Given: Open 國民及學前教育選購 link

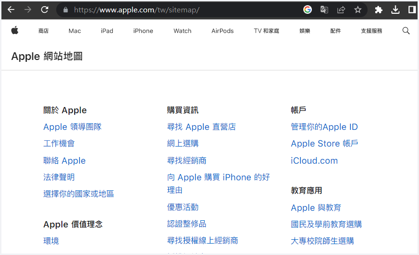Looking at the screenshot, I should pyautogui.click(x=326, y=224).
